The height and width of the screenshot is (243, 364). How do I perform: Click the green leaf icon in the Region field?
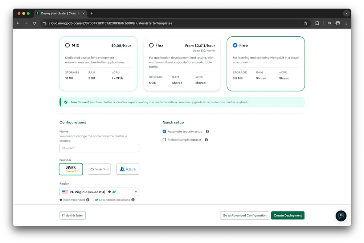click(114, 192)
